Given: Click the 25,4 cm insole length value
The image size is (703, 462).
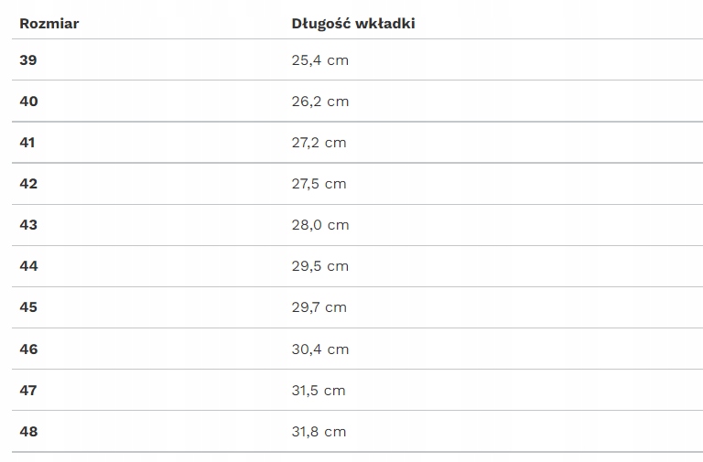Looking at the screenshot, I should point(320,60).
